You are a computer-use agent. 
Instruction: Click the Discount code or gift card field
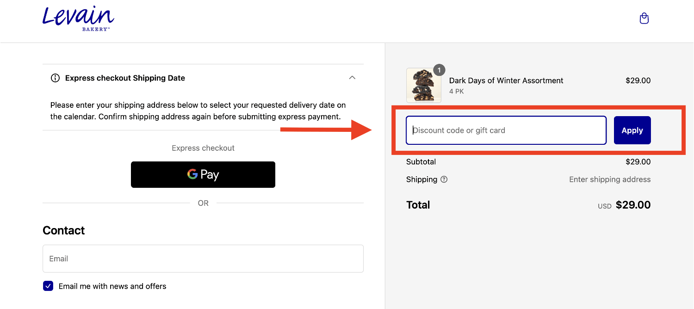click(506, 130)
